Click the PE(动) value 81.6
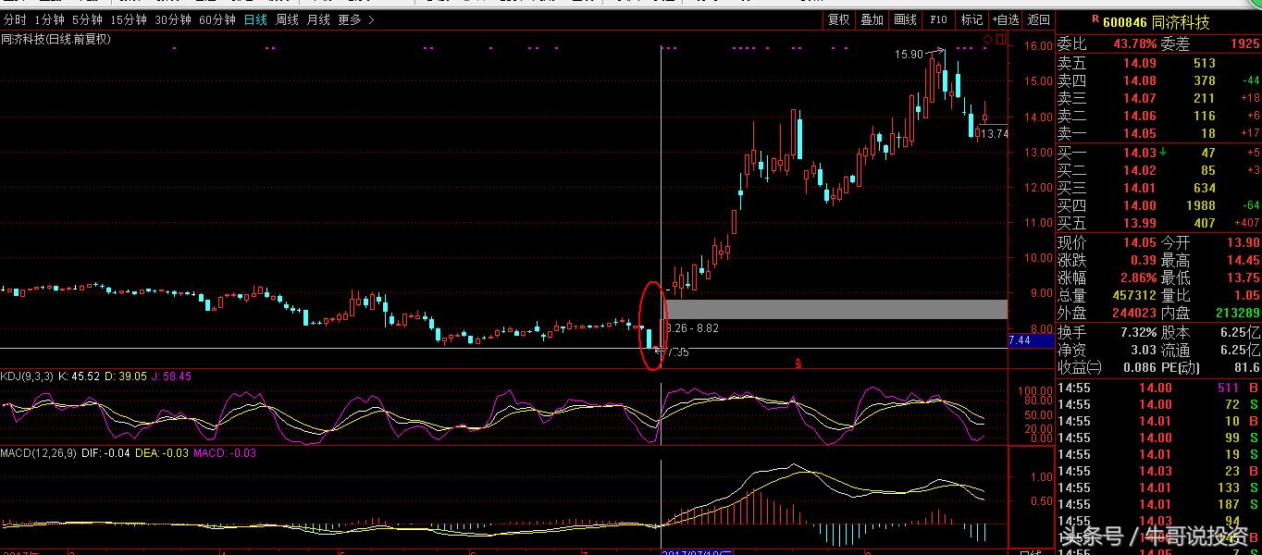The width and height of the screenshot is (1262, 555). click(1246, 368)
